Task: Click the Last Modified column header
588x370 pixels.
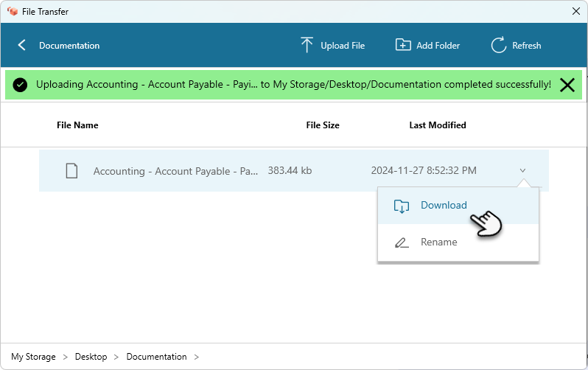Action: pyautogui.click(x=438, y=125)
